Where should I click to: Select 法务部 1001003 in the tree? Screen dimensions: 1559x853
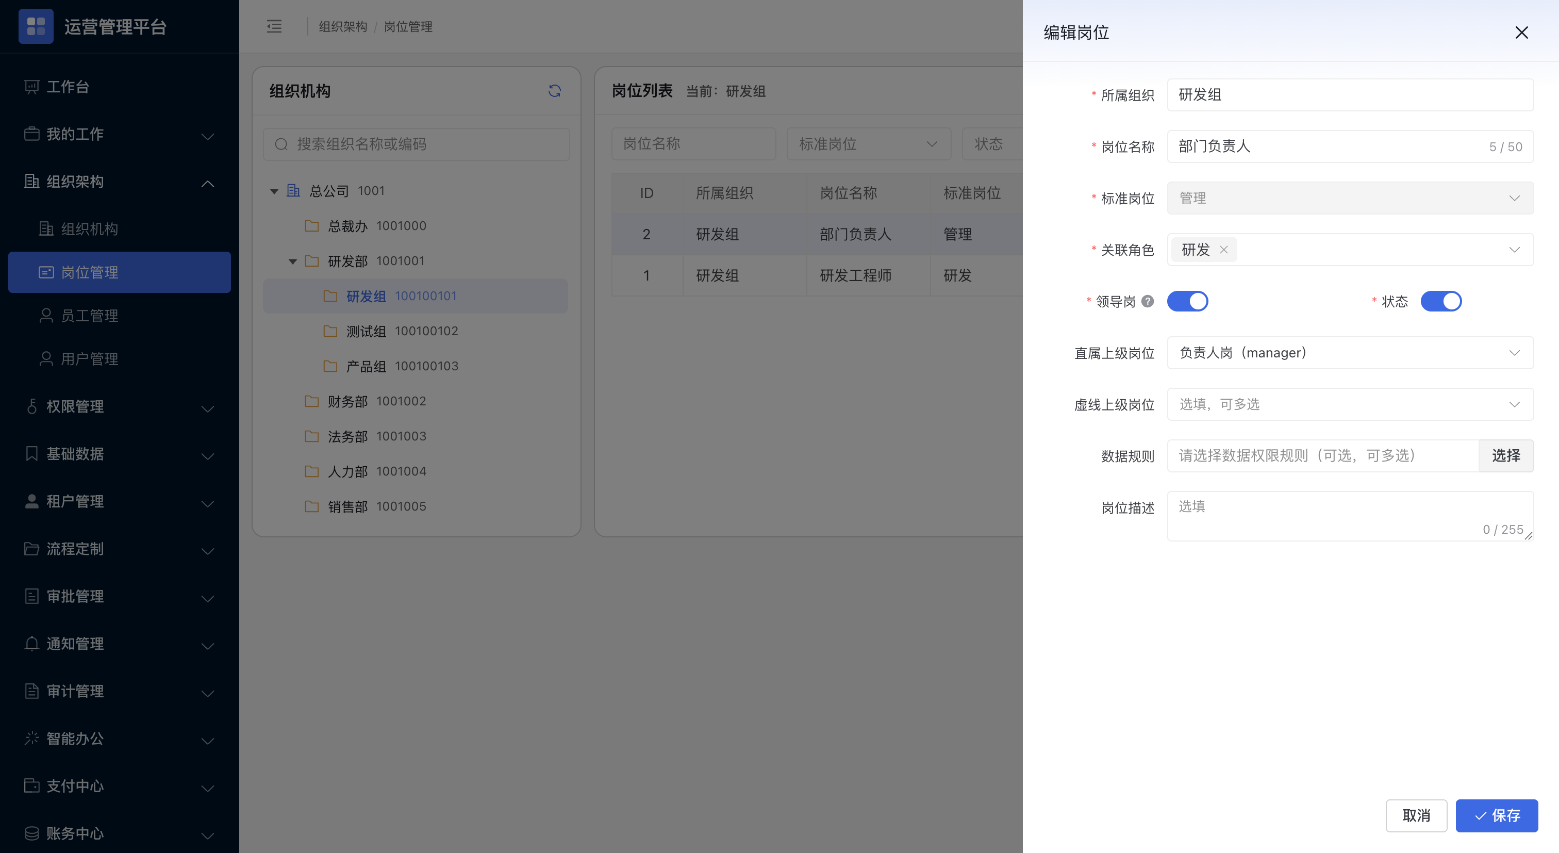click(415, 436)
